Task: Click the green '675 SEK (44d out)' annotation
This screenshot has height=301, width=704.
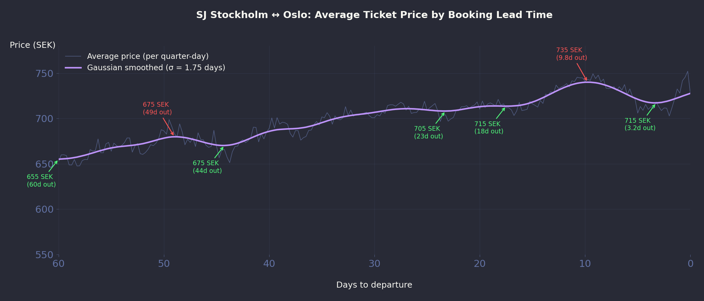Action: click(207, 167)
